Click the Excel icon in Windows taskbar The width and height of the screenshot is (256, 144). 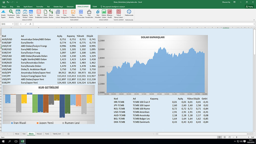pos(22,141)
